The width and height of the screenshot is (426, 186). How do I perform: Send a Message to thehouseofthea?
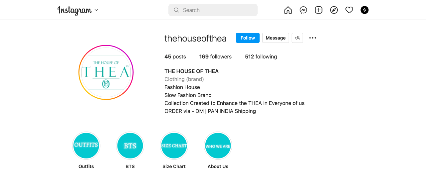pyautogui.click(x=276, y=38)
